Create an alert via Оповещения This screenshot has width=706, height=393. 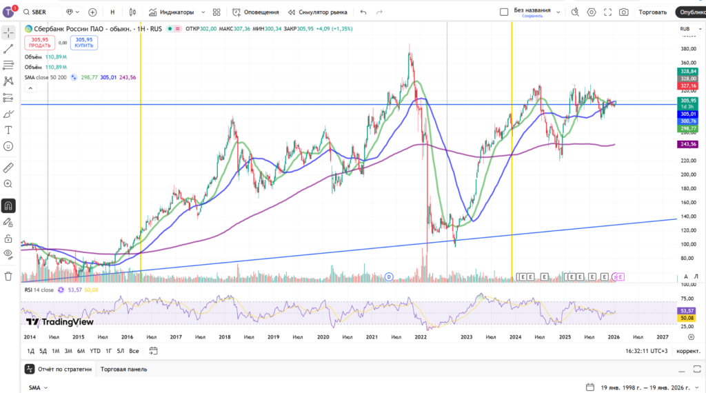click(255, 12)
